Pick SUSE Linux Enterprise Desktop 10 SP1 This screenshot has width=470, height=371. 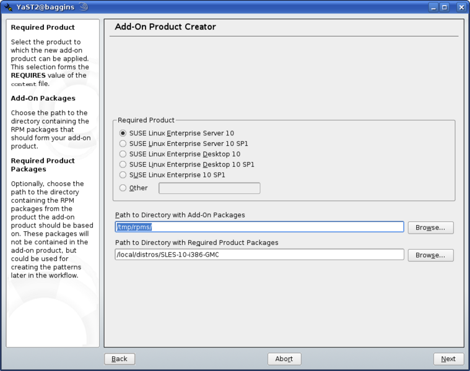tap(123, 164)
